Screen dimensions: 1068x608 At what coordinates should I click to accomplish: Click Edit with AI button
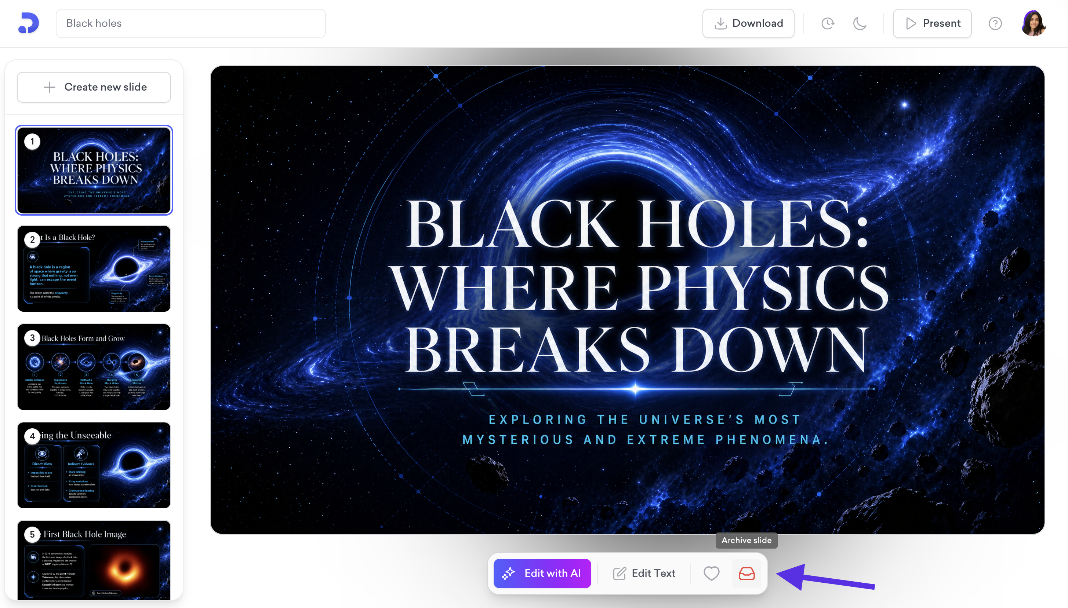(x=542, y=573)
